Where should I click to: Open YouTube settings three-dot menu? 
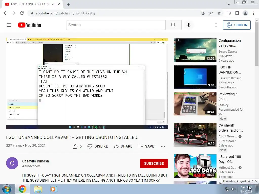pyautogui.click(x=216, y=25)
